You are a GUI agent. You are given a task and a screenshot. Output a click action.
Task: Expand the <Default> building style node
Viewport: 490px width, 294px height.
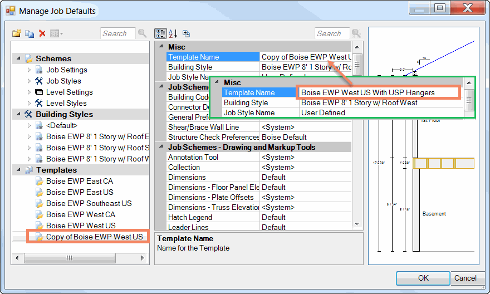(29, 126)
